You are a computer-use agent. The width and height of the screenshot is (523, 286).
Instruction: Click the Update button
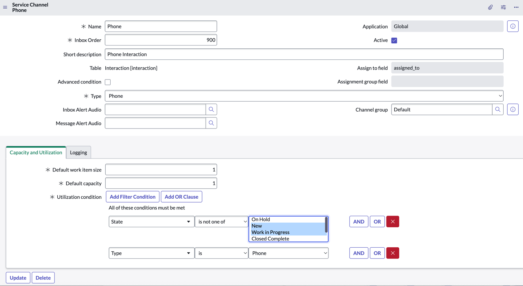click(x=18, y=277)
